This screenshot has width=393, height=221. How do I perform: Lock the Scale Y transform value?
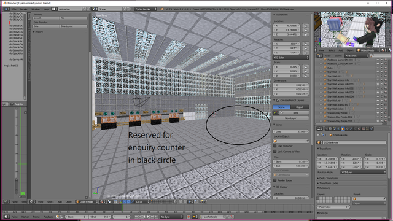click(305, 71)
